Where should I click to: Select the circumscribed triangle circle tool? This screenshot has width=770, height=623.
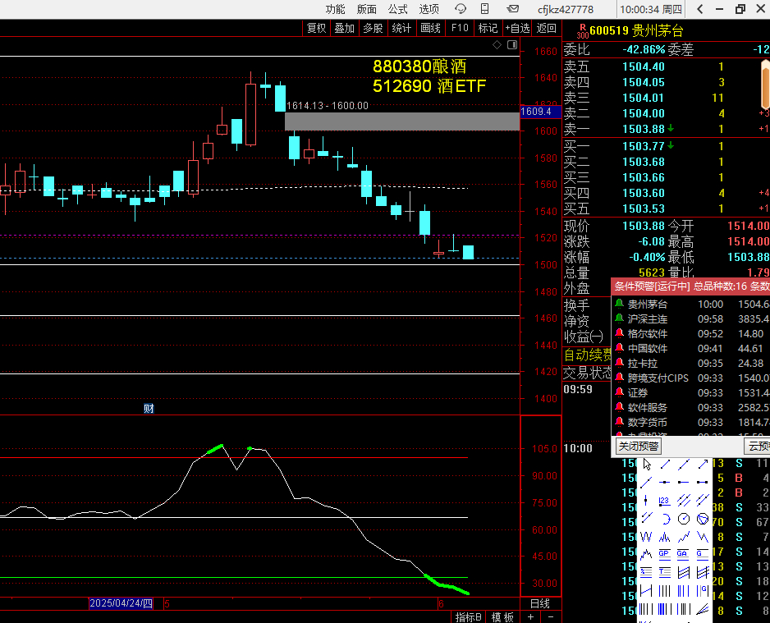703,519
